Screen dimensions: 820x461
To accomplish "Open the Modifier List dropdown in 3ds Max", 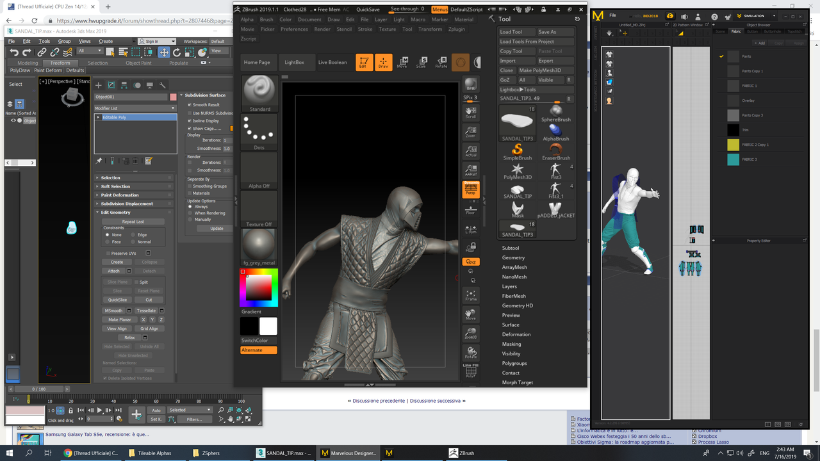I will tap(135, 108).
